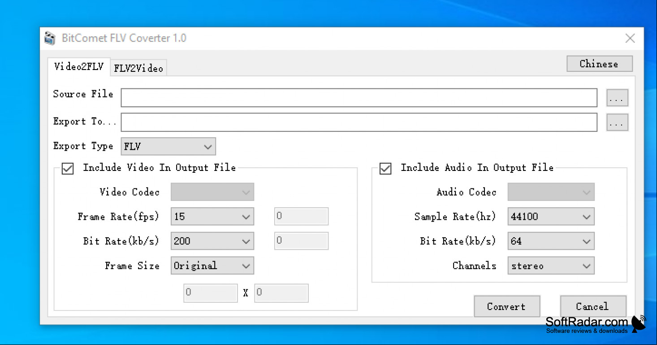Click the Convert button

coord(507,306)
